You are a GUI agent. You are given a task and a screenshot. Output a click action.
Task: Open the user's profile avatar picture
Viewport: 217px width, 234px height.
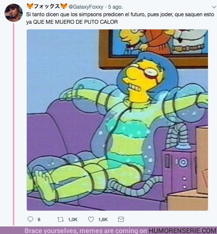pyautogui.click(x=14, y=13)
